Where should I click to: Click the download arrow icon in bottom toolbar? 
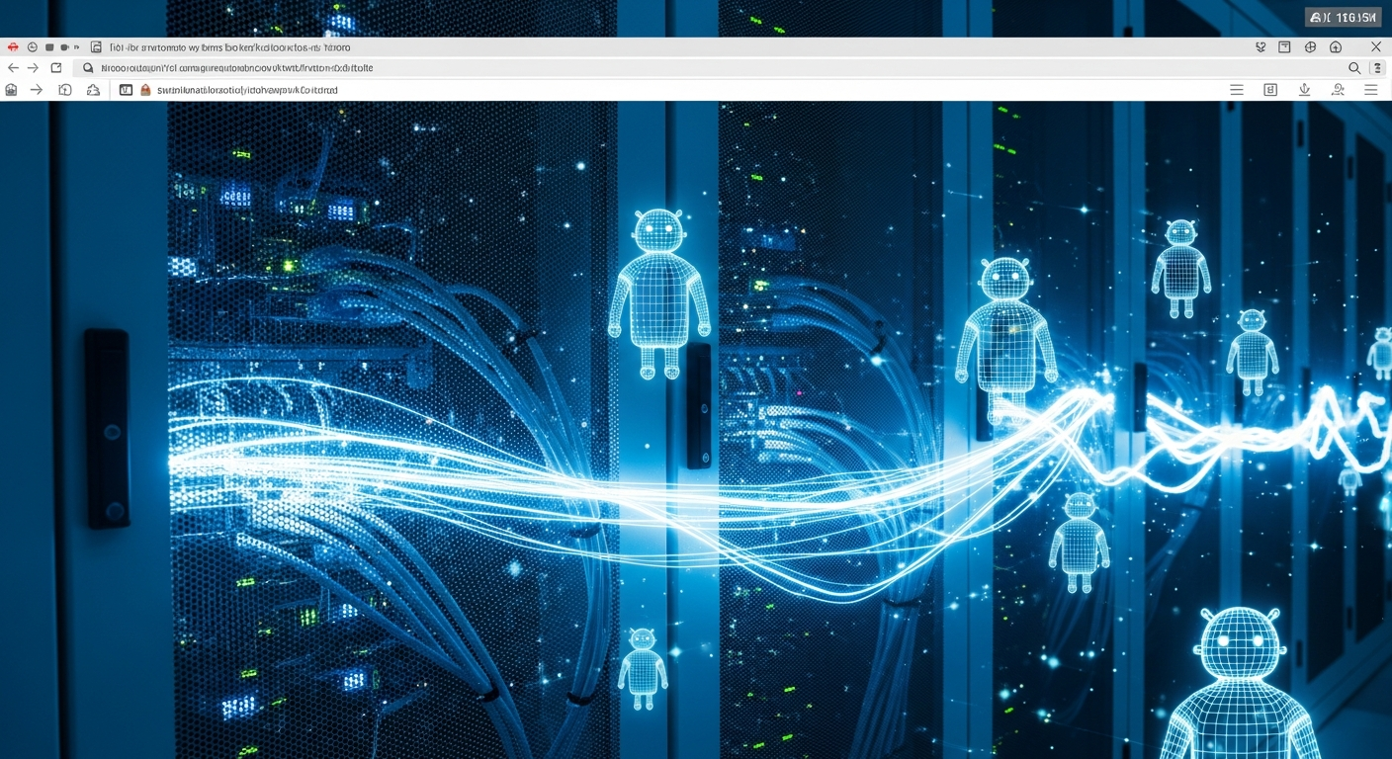pos(1304,90)
